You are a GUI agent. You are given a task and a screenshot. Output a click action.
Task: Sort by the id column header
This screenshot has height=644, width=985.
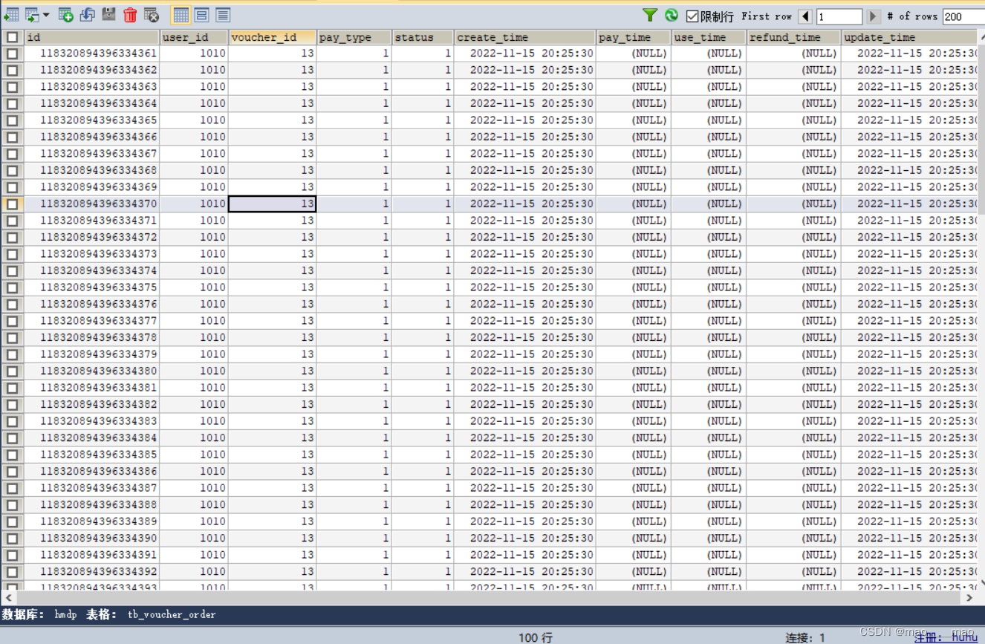(92, 37)
